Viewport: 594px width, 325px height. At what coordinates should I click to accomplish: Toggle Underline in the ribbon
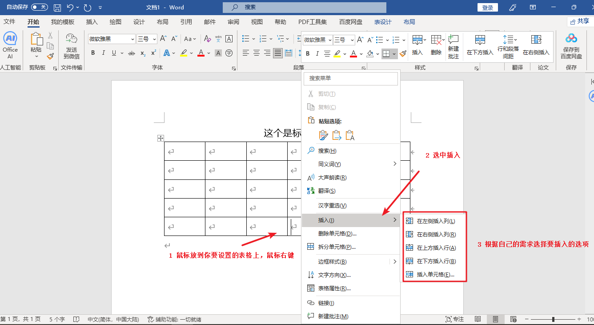[x=114, y=53]
